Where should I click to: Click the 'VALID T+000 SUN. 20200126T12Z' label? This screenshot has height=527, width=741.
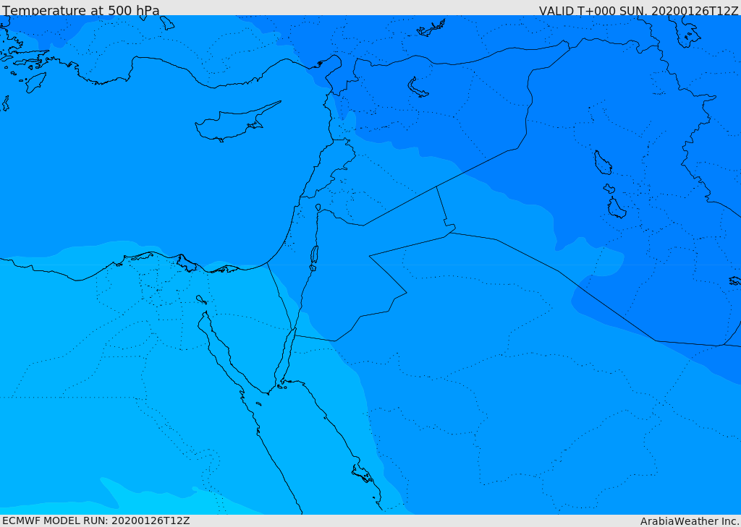[638, 11]
